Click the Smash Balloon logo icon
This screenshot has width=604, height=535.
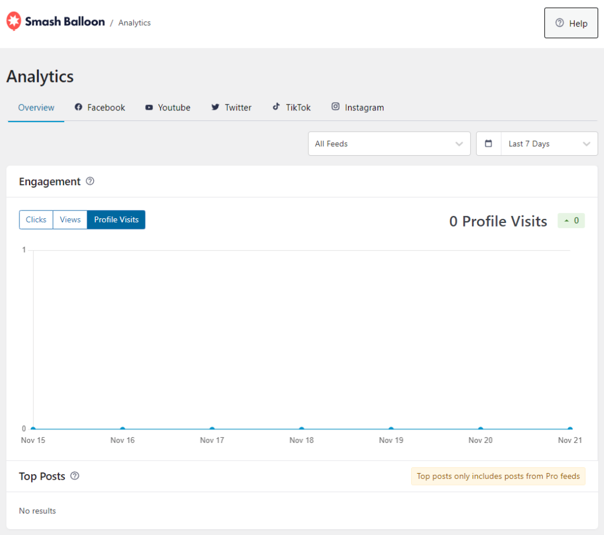tap(14, 22)
